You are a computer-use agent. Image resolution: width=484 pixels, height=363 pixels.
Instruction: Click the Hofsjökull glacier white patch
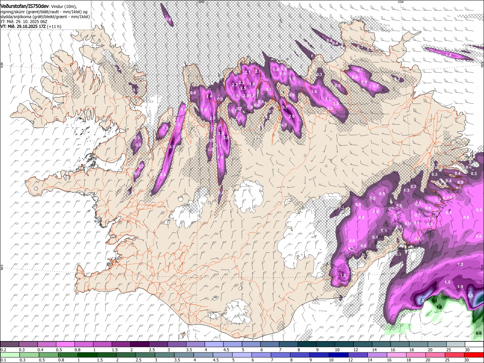[248, 196]
